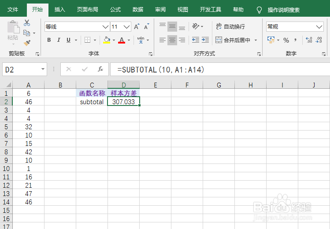Open the font size 11 dropdown

[x=126, y=27]
